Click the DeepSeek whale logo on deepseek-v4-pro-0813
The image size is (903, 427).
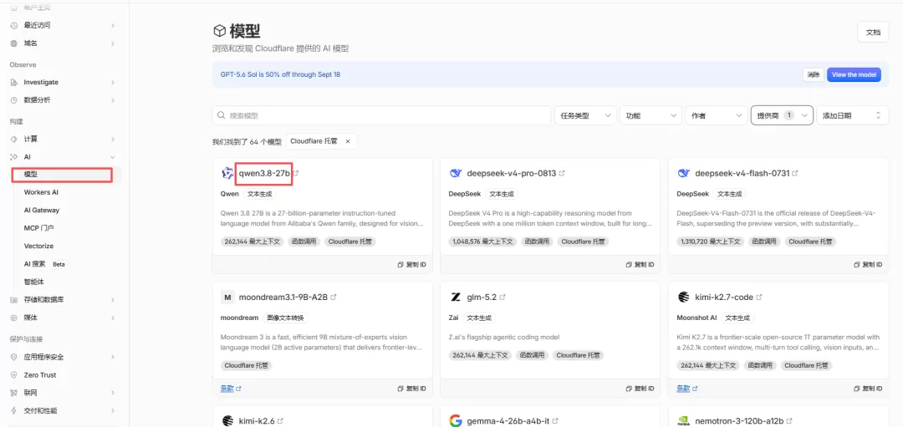(x=456, y=173)
